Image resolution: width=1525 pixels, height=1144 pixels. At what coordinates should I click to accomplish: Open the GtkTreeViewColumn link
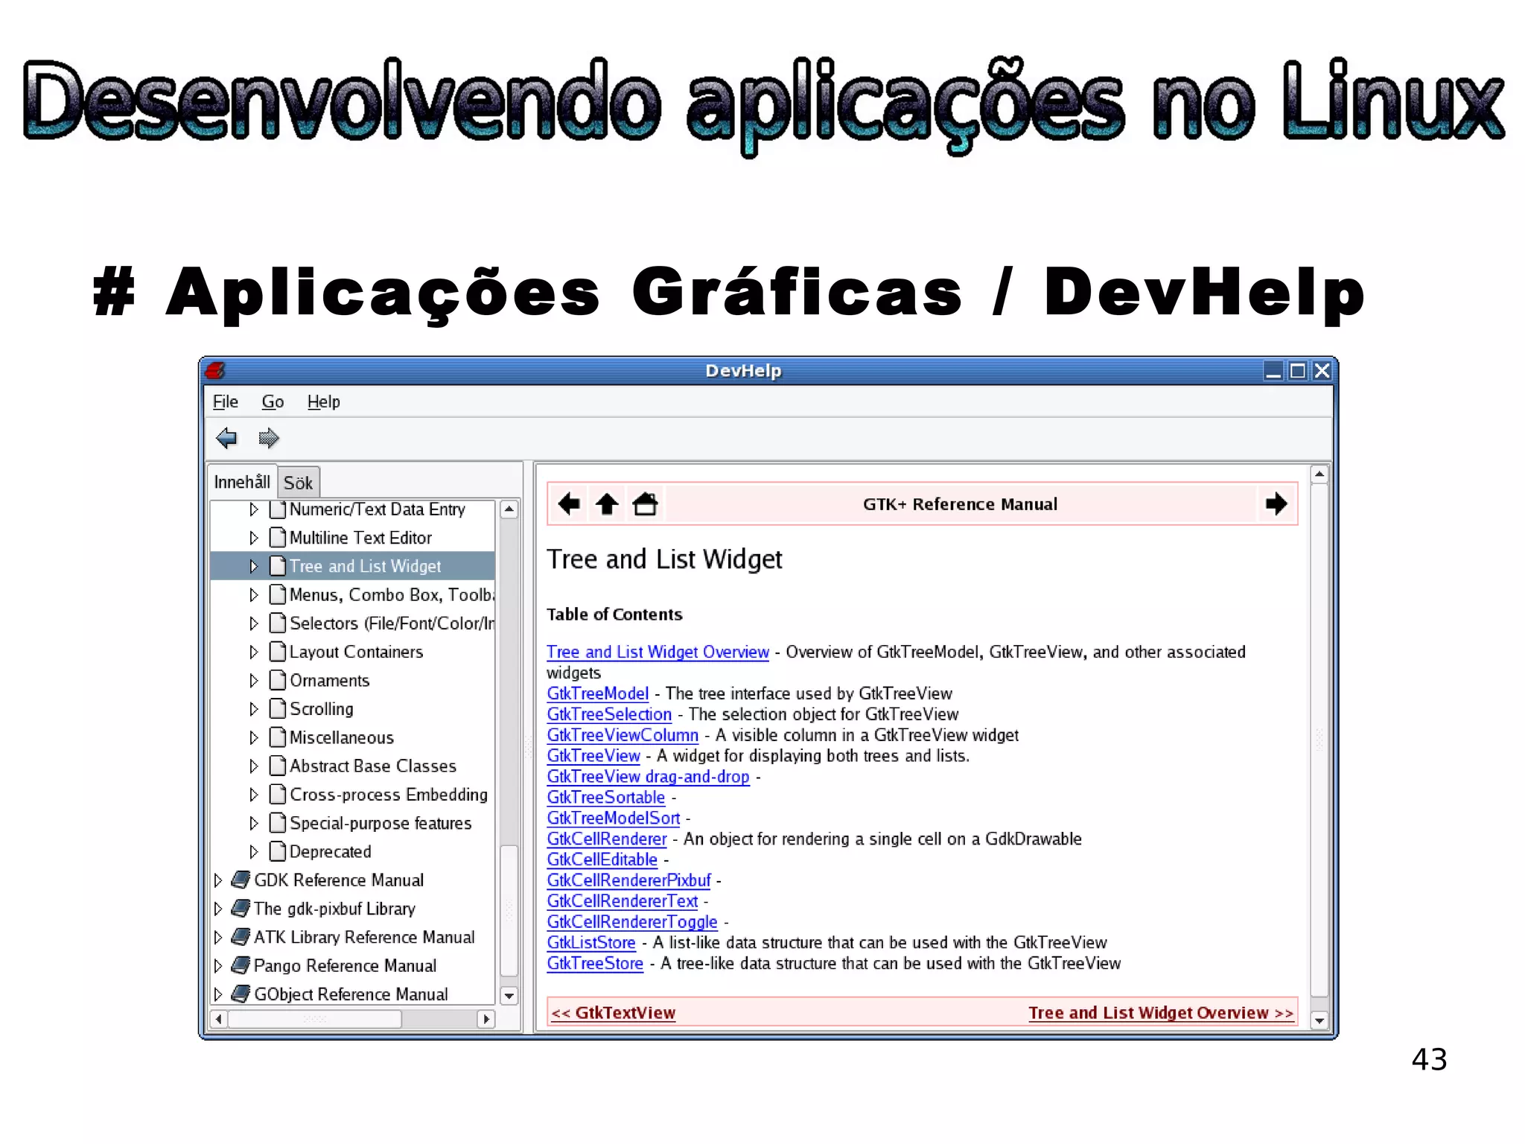click(x=623, y=735)
